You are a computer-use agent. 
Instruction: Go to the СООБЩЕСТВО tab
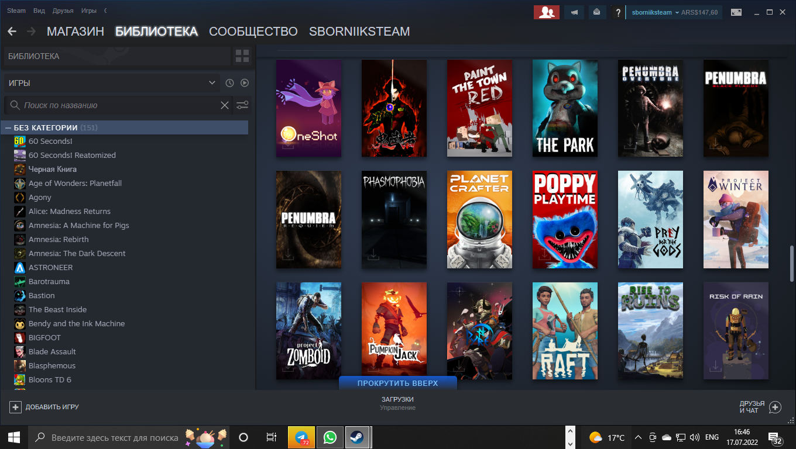(x=253, y=32)
